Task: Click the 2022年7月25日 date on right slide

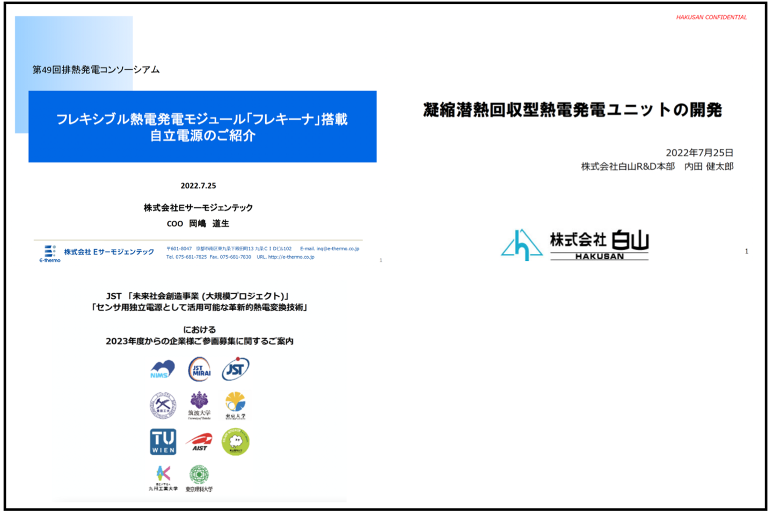Action: [699, 153]
